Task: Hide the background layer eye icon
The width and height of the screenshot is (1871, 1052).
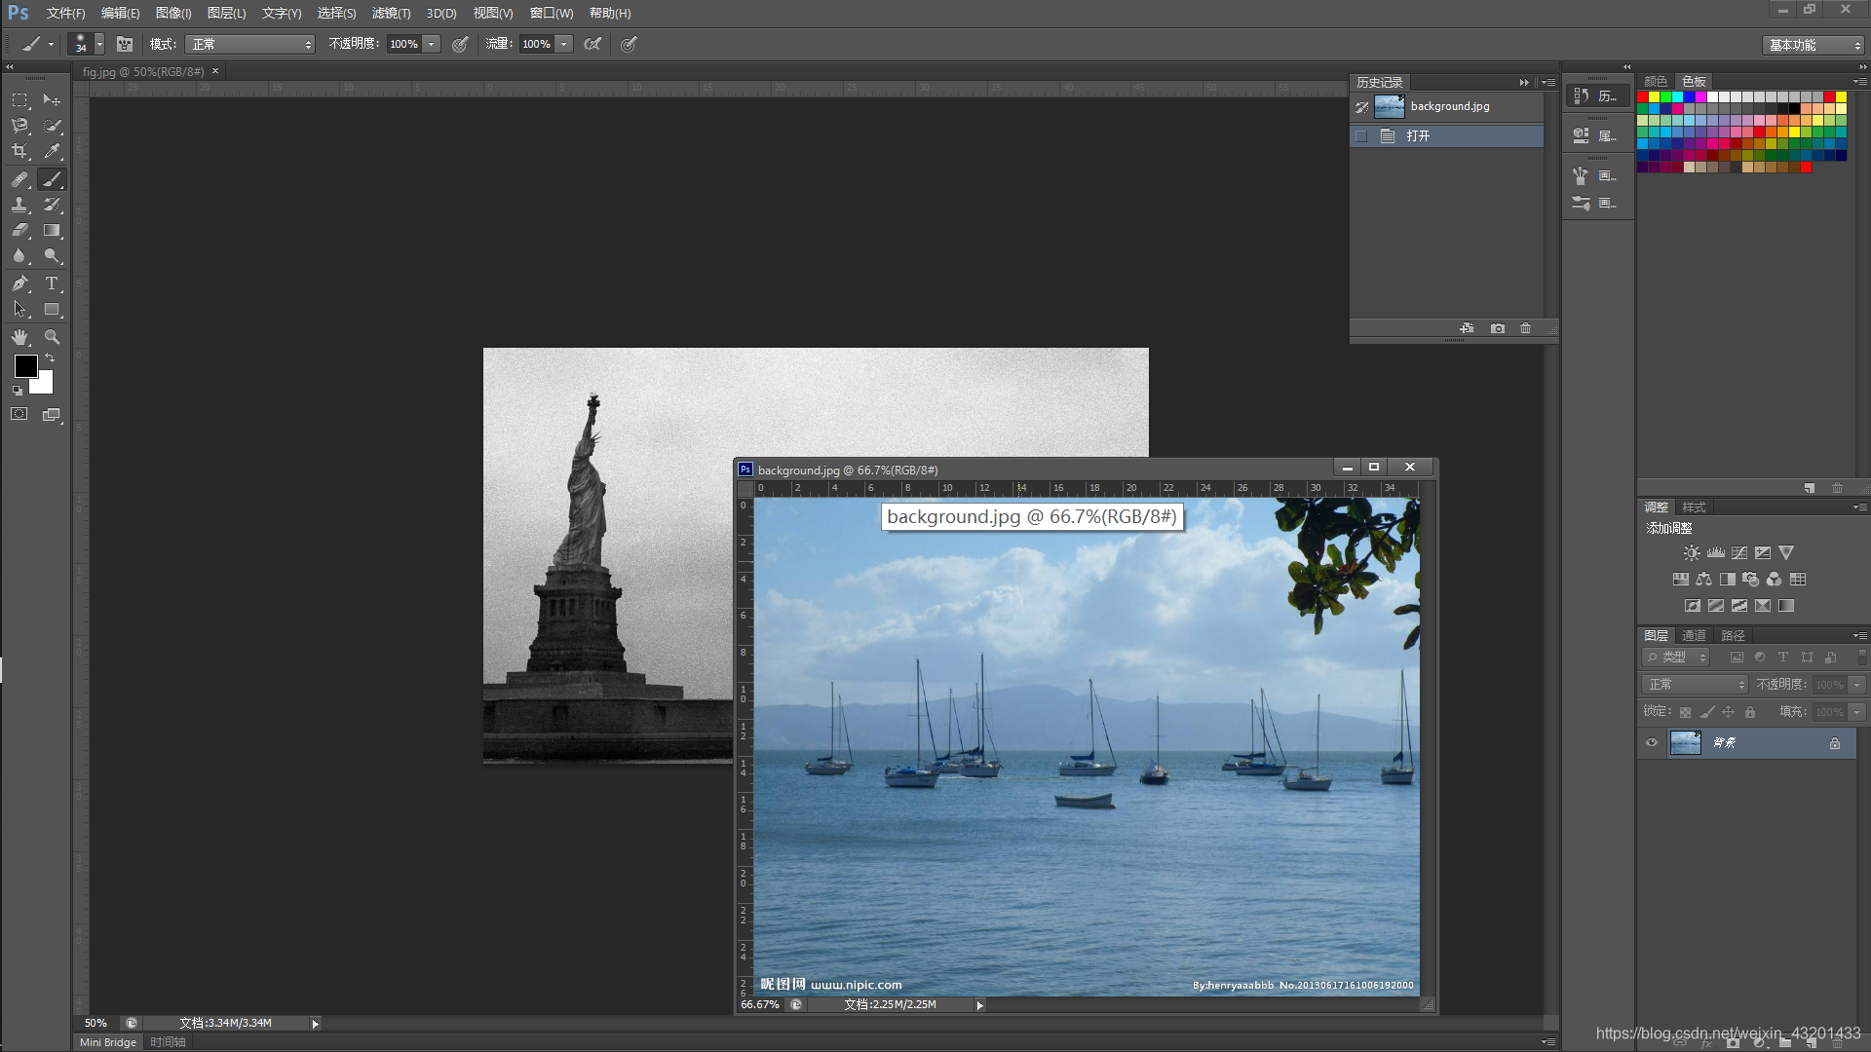Action: [x=1651, y=743]
